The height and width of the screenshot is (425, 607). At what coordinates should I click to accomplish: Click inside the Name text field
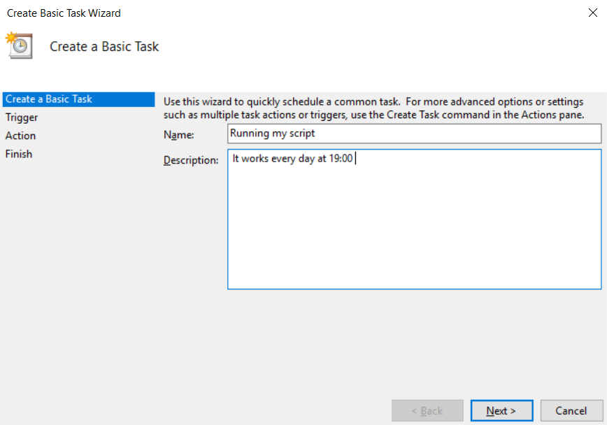click(x=413, y=134)
